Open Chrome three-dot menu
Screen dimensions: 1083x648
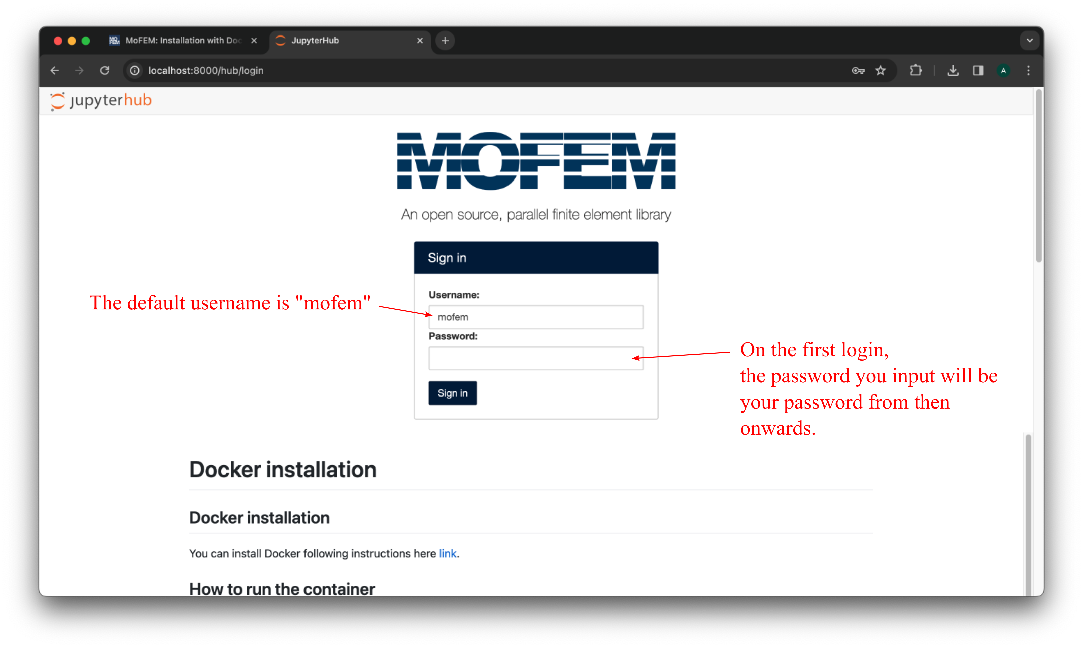click(x=1028, y=70)
